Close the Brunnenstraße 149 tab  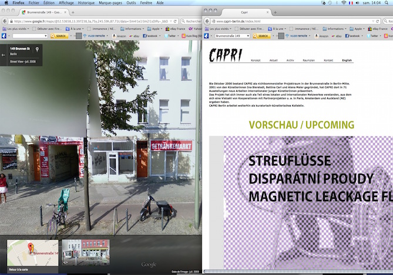click(65, 12)
